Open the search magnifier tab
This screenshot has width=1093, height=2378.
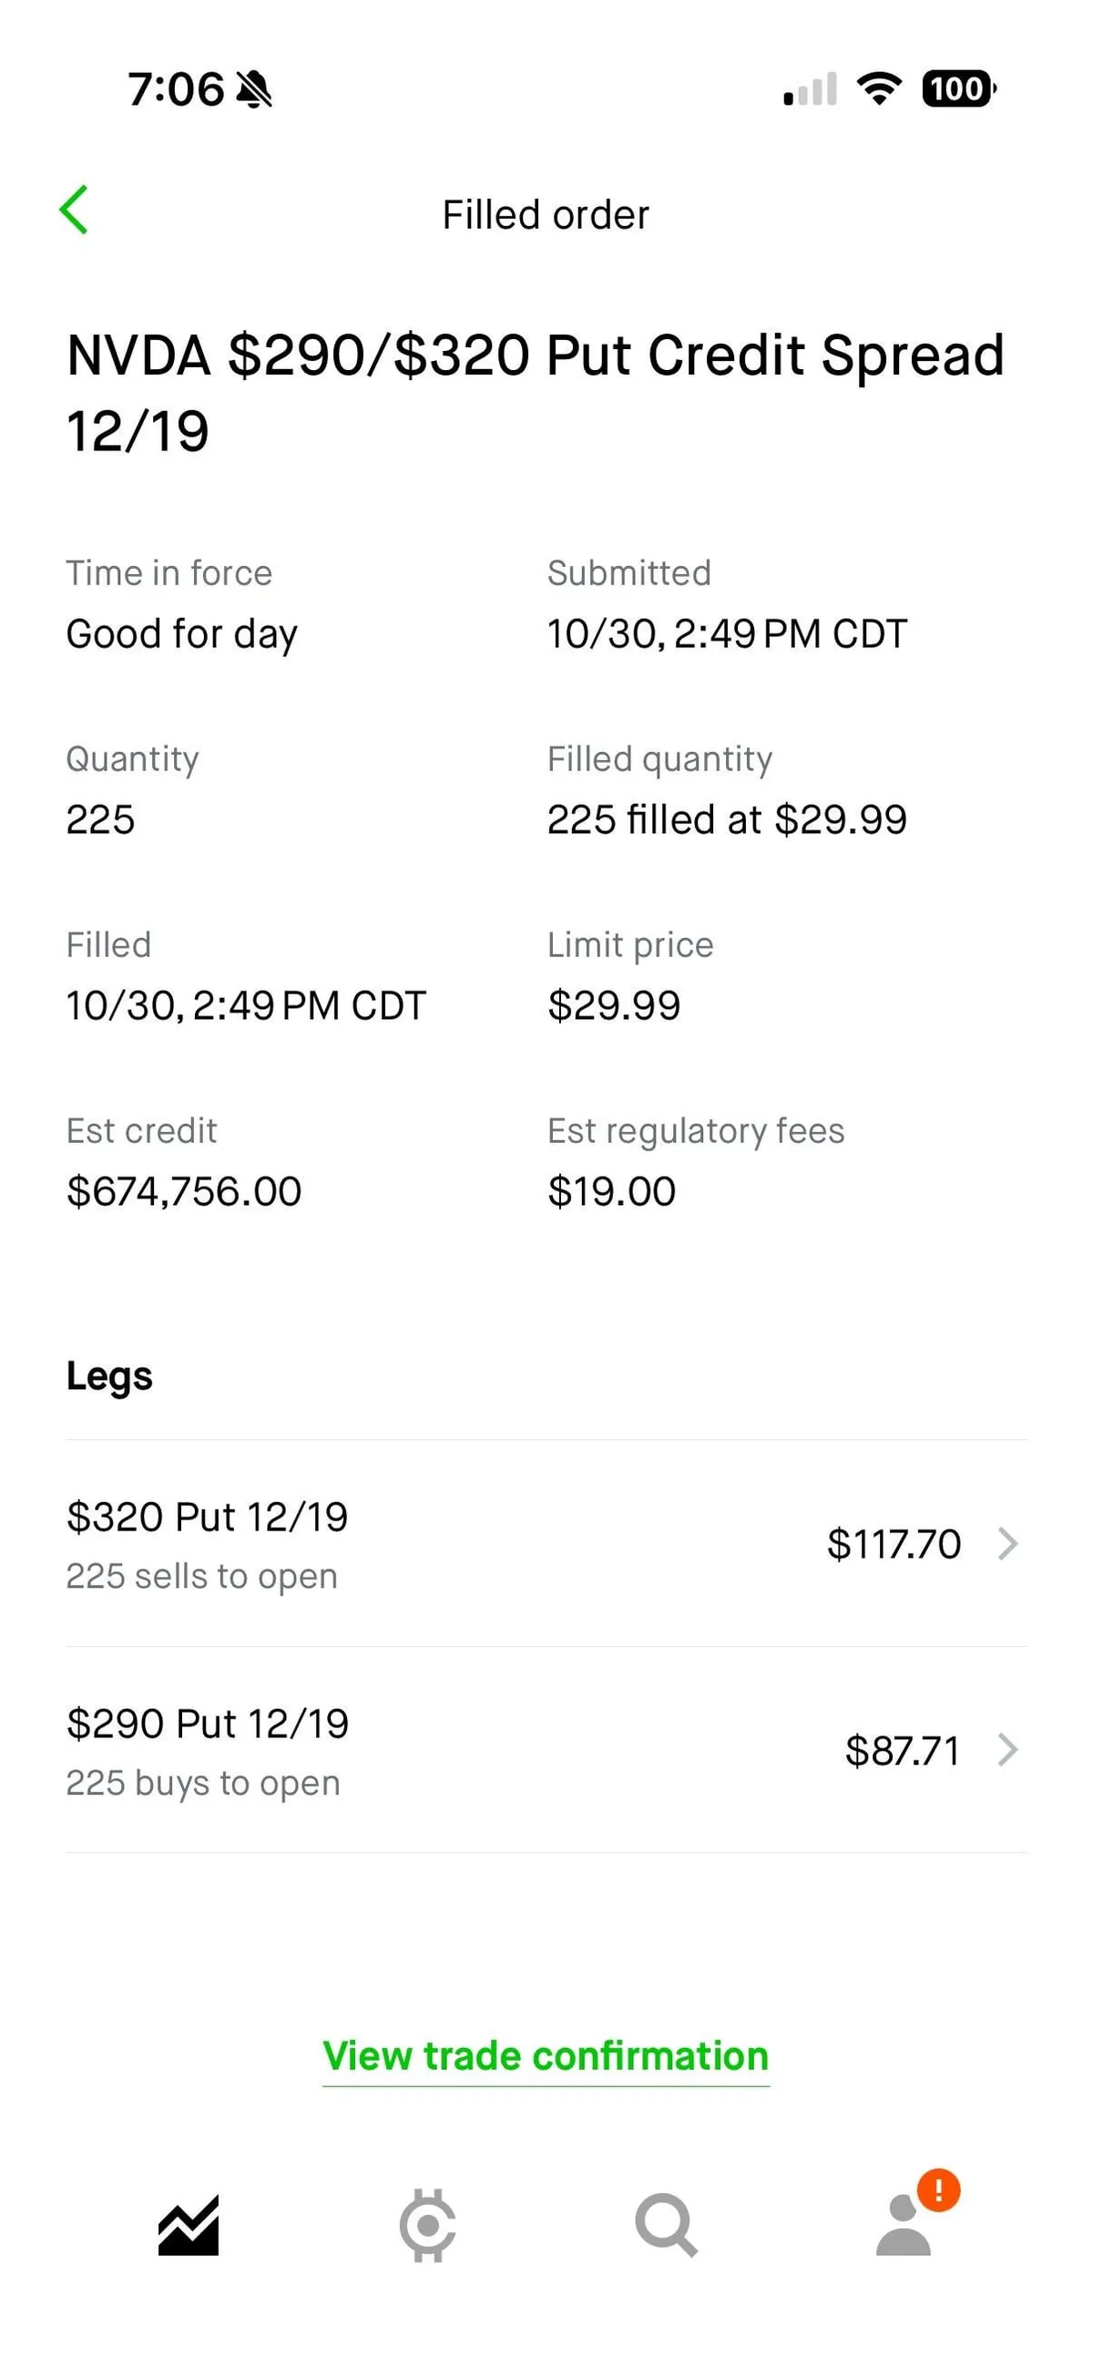[x=666, y=2225]
